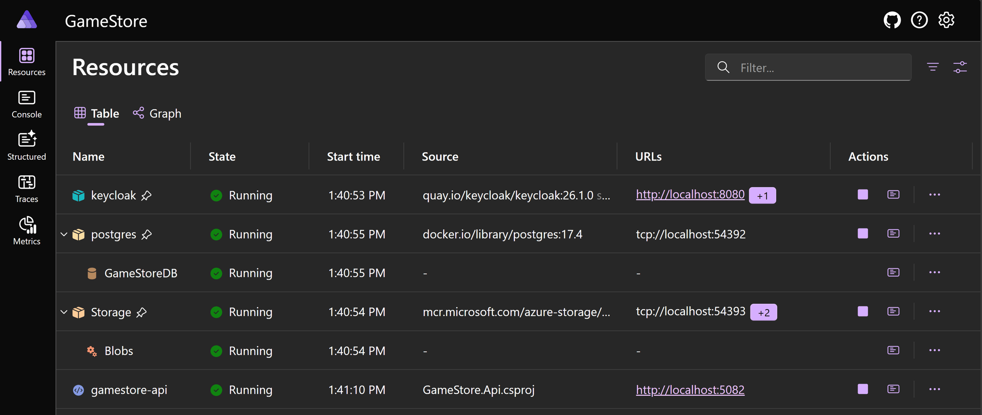The height and width of the screenshot is (415, 982).
Task: Collapse the Storage row children
Action: point(64,312)
